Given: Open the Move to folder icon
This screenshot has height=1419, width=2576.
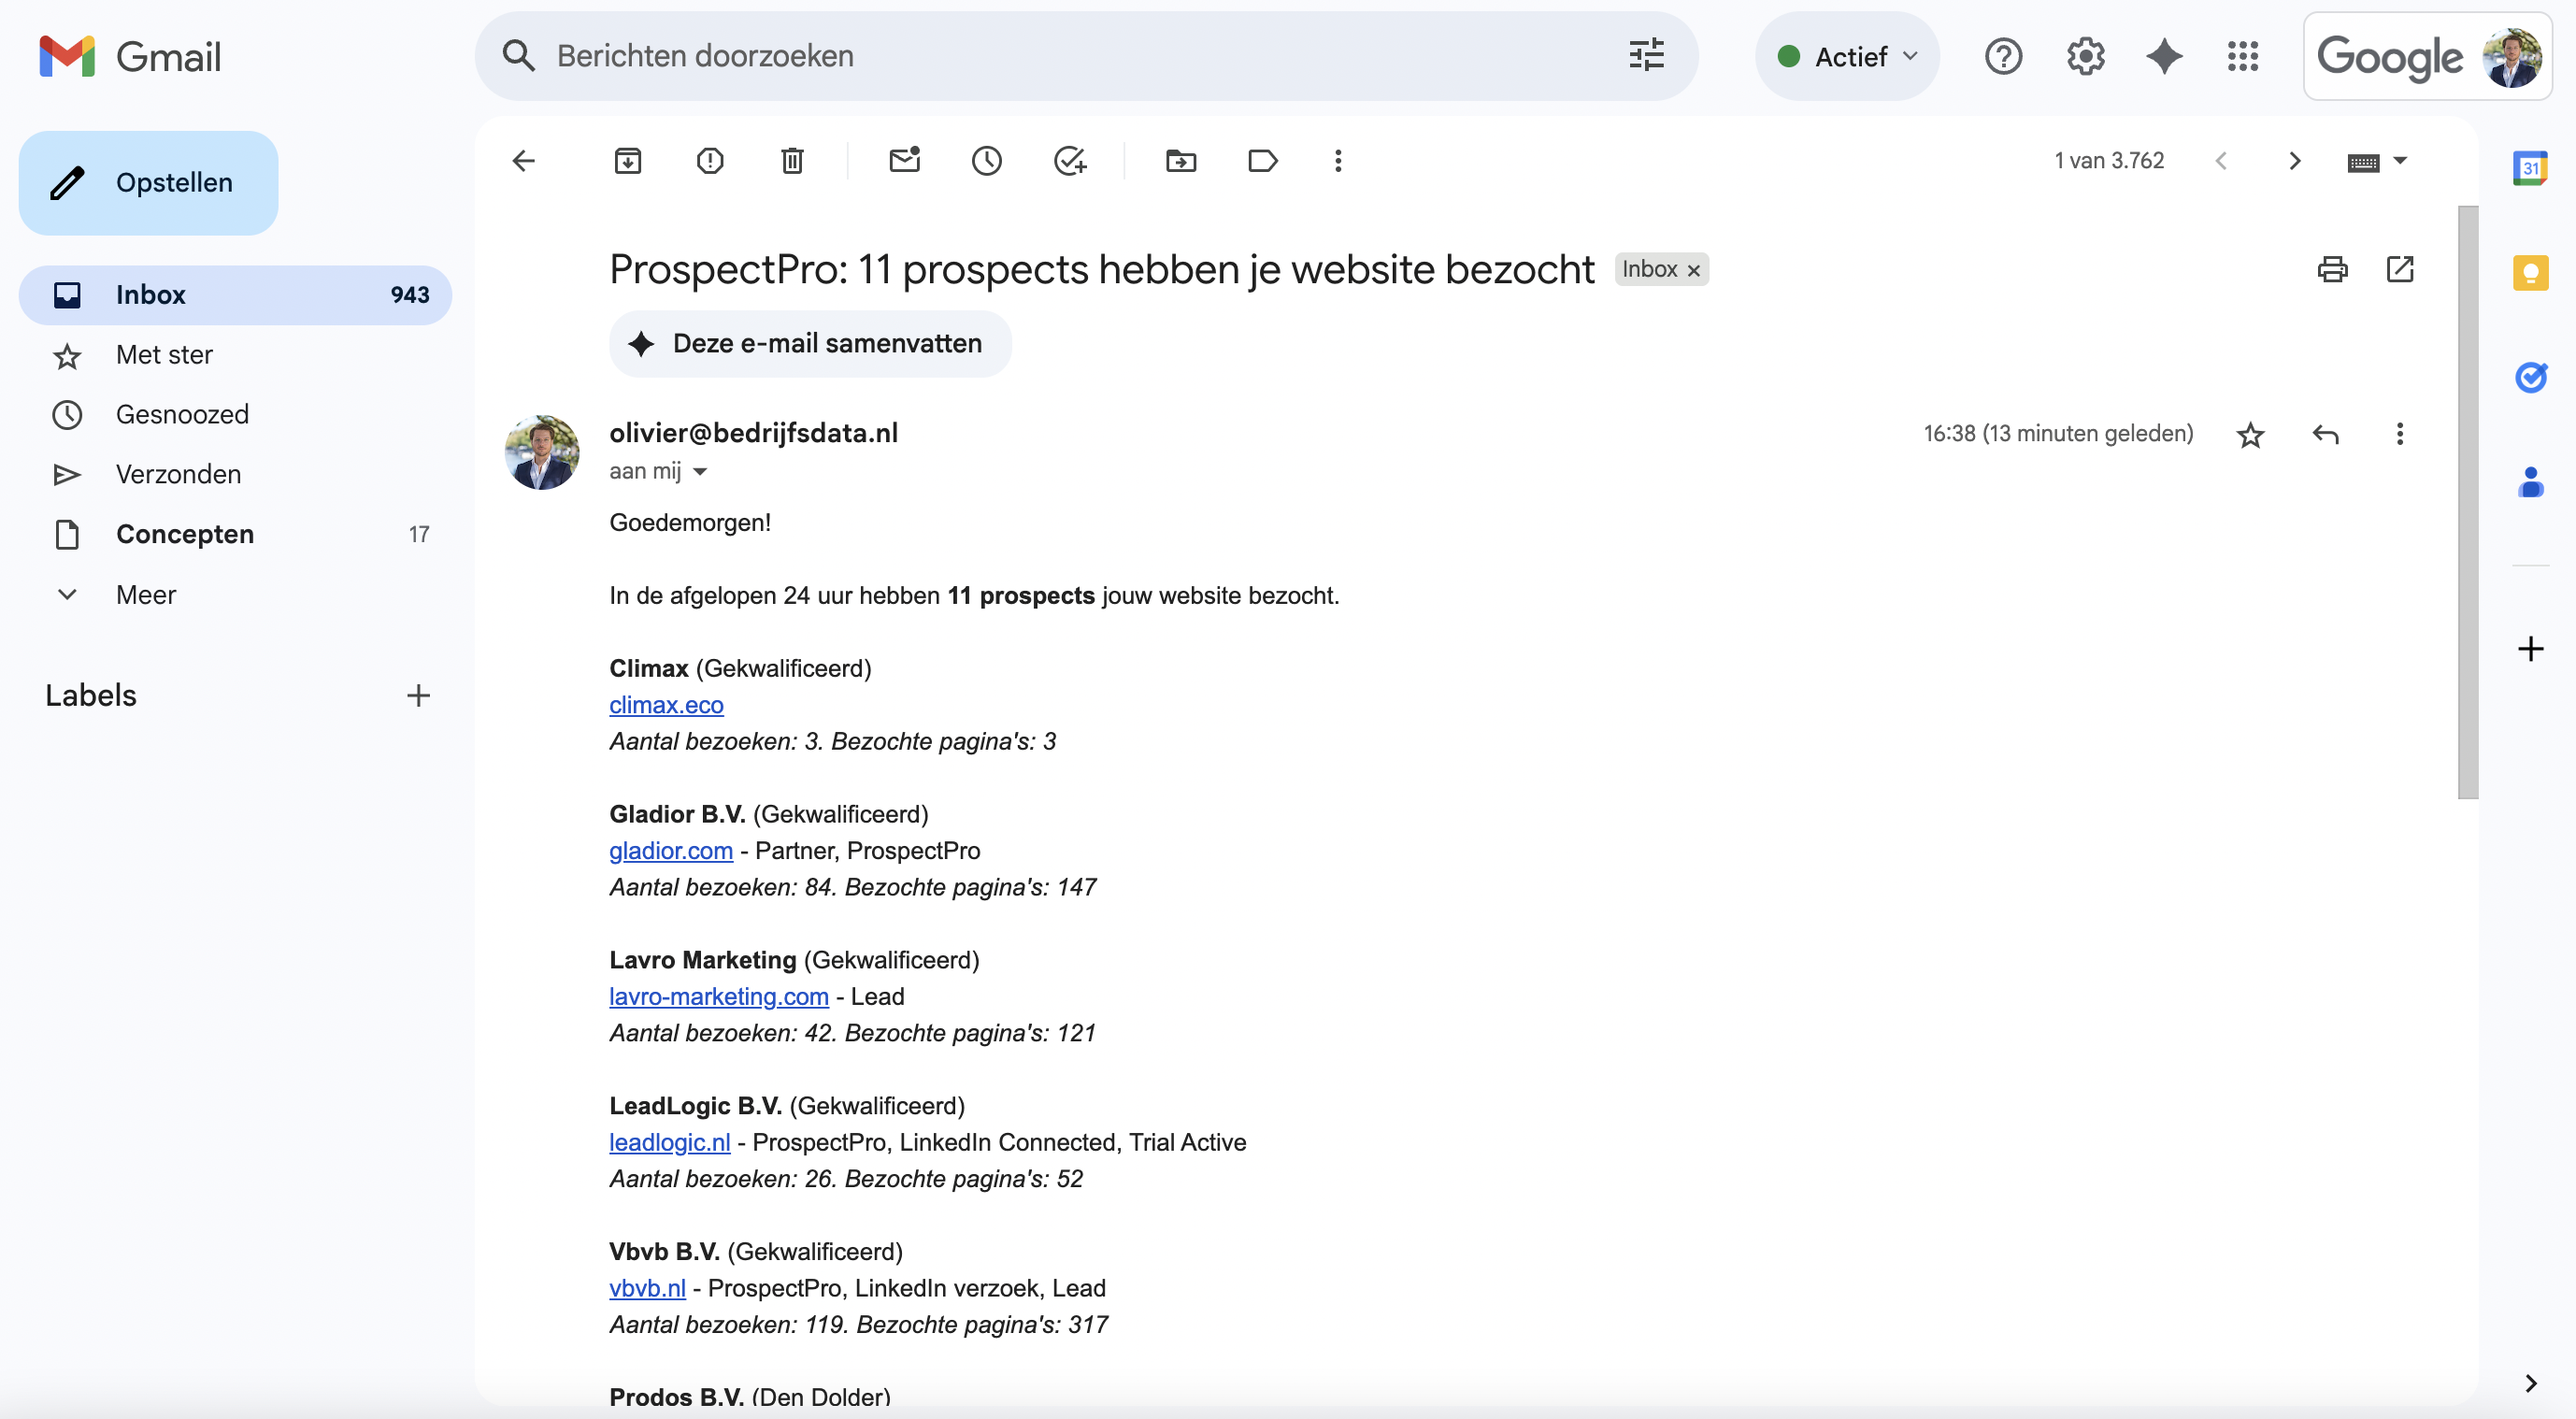Looking at the screenshot, I should [x=1181, y=161].
